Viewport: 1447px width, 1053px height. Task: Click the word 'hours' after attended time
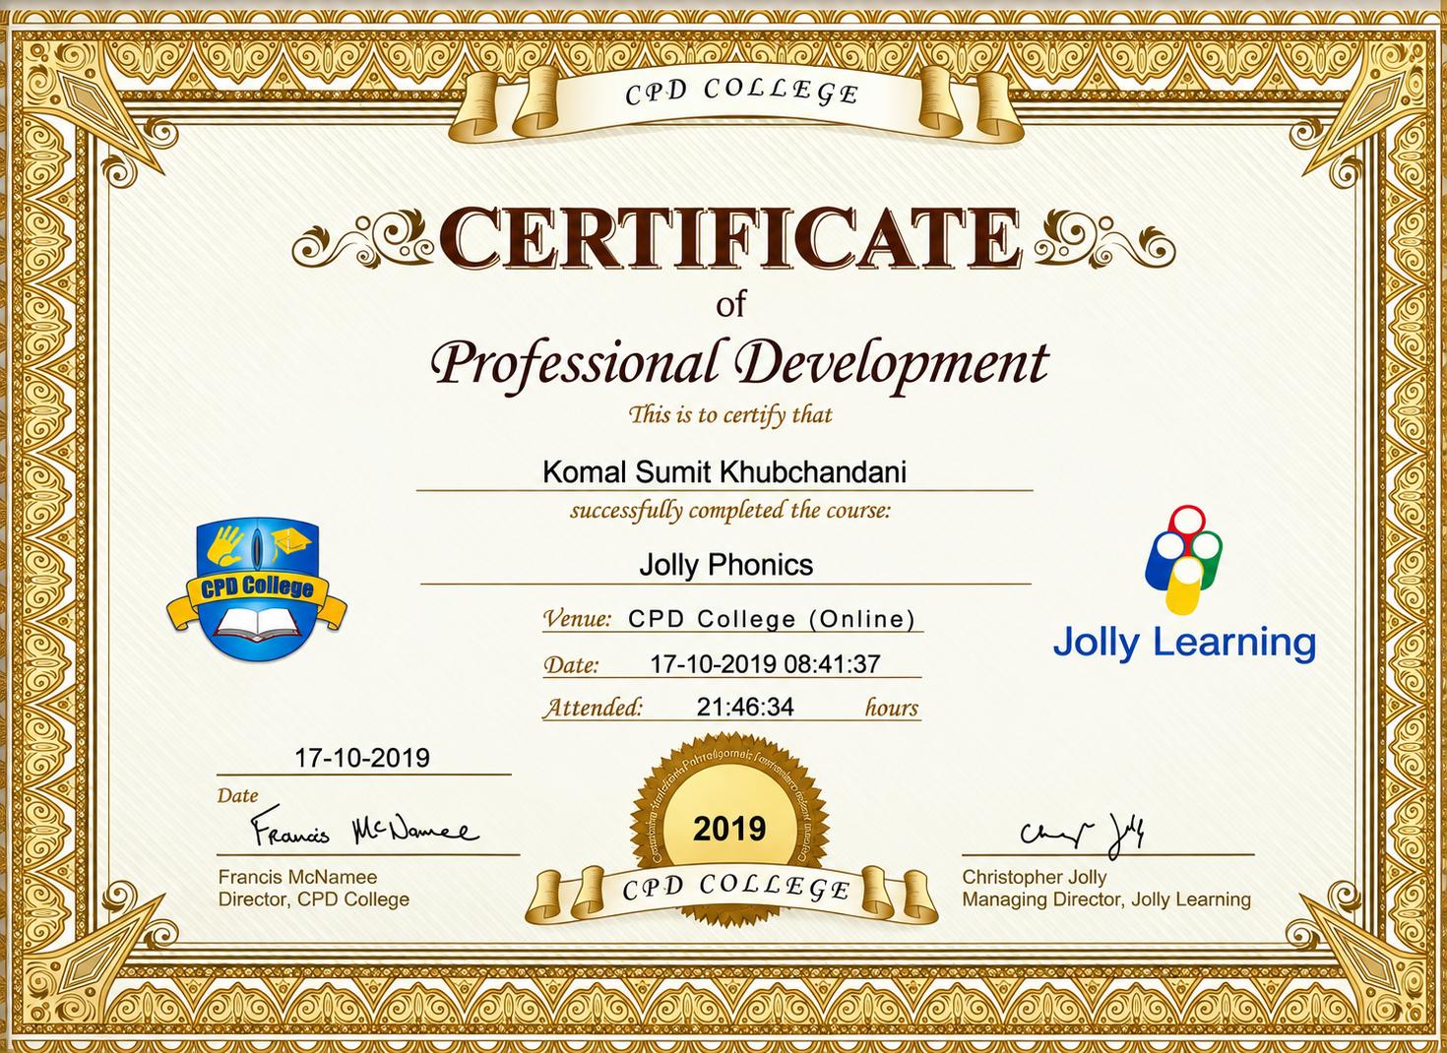(892, 708)
